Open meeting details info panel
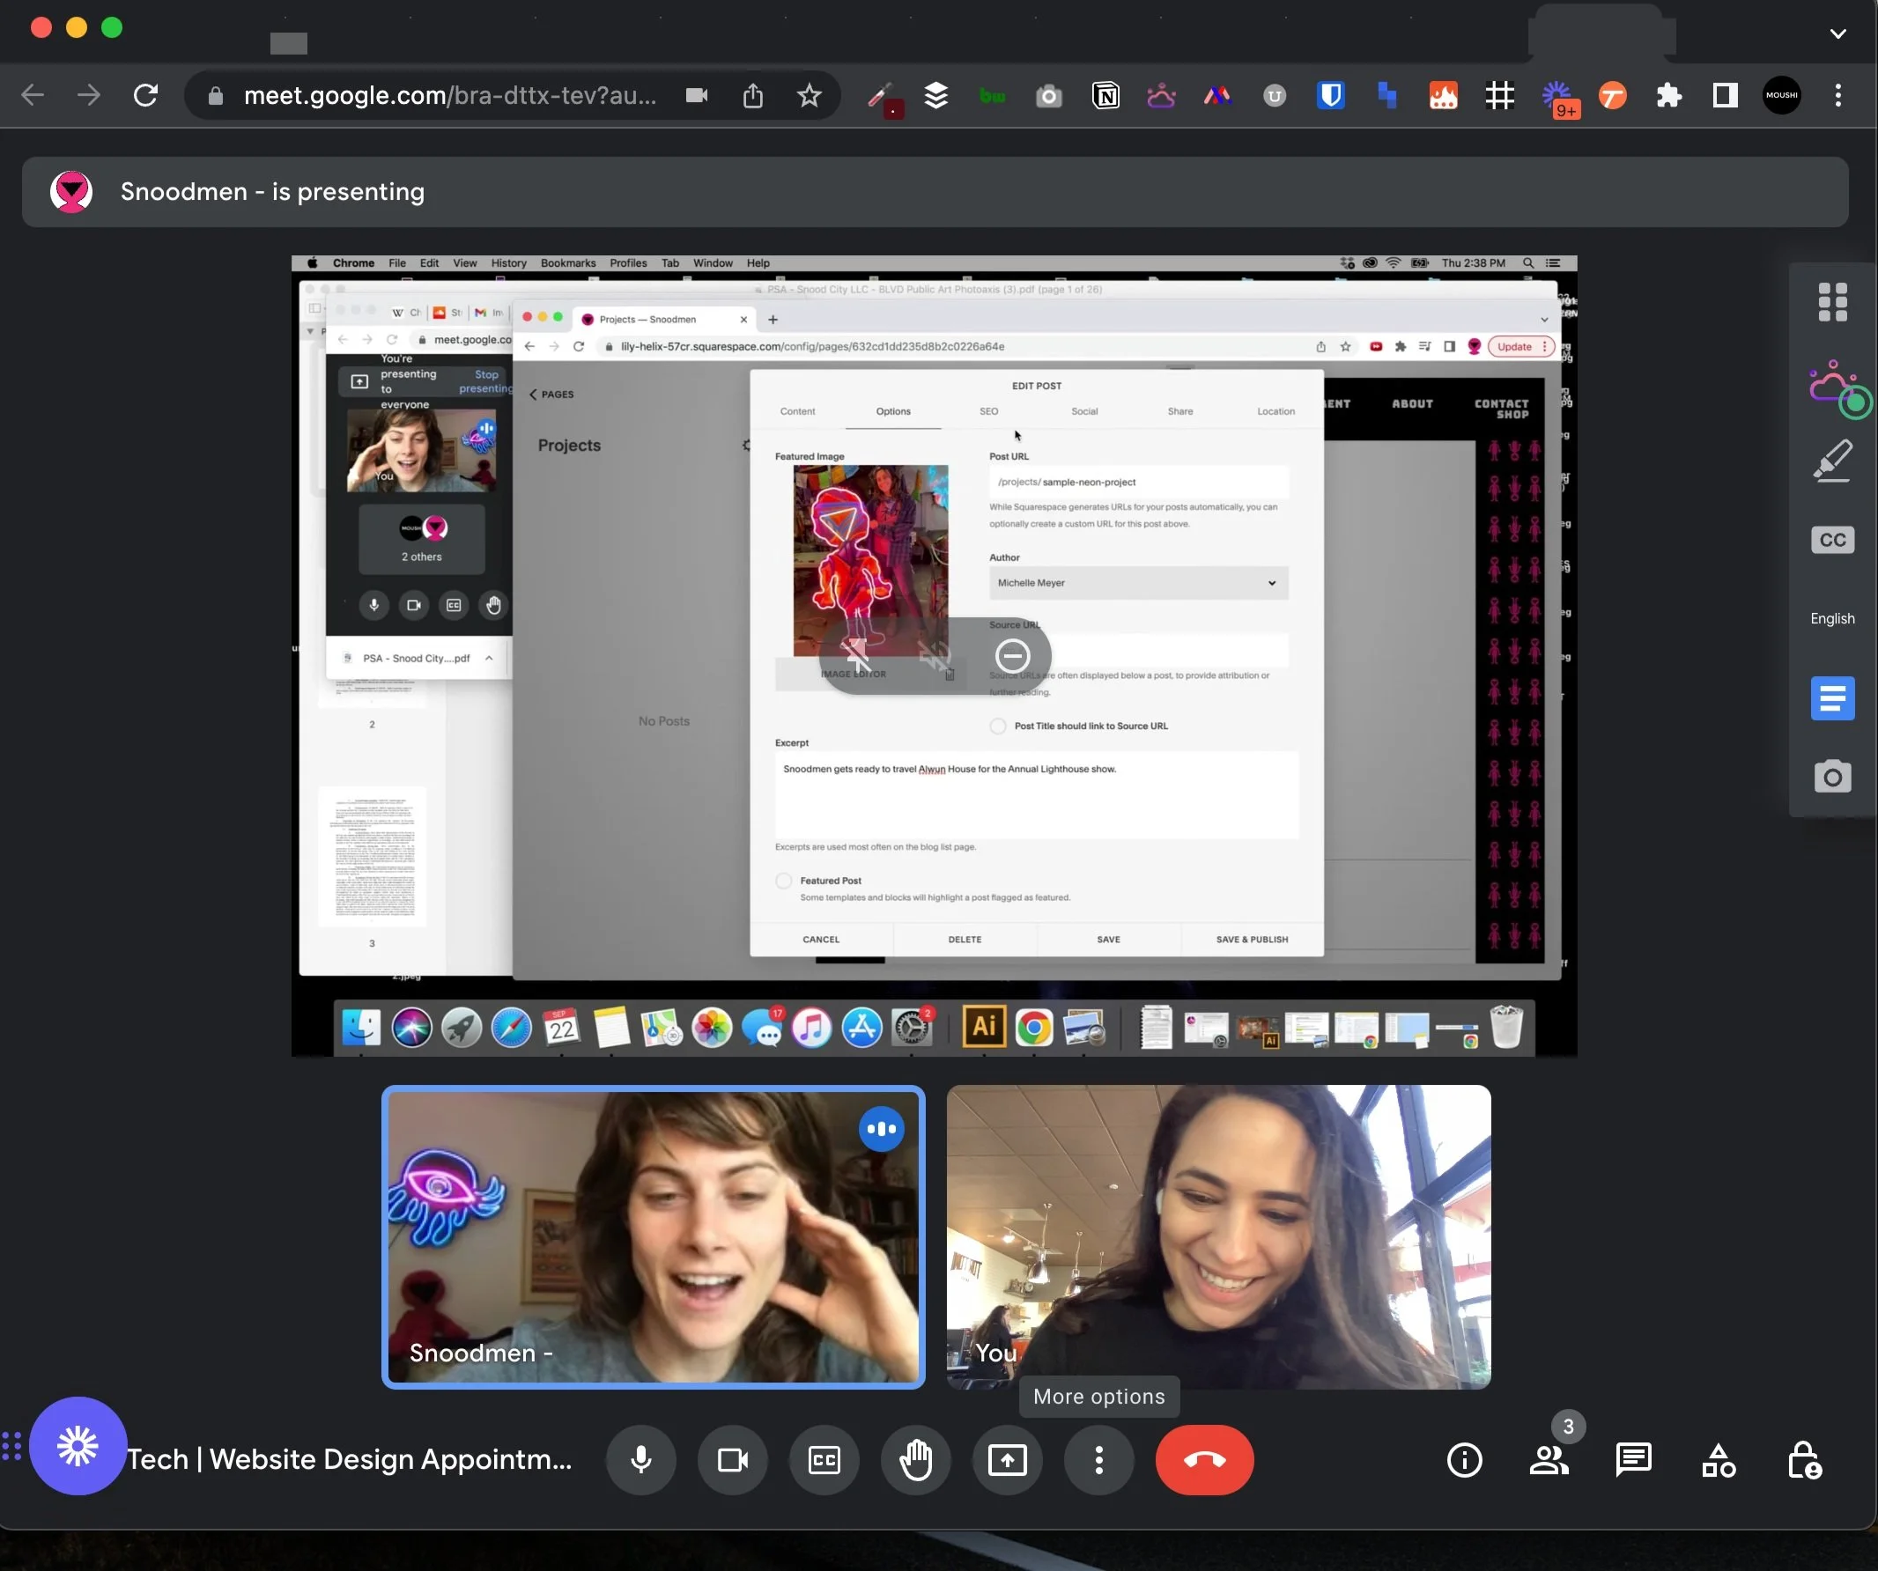This screenshot has width=1878, height=1571. [1464, 1460]
